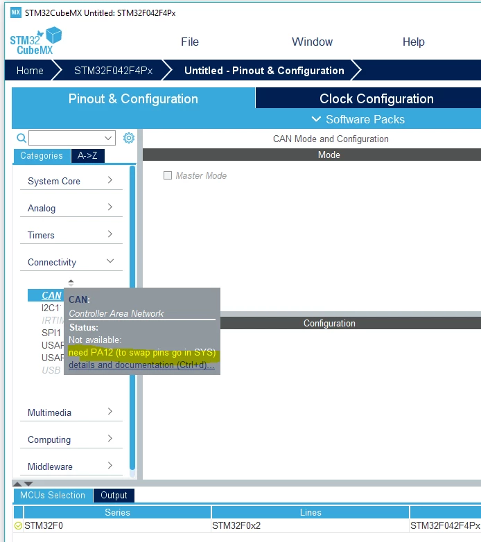Viewport: 481px width, 542px height.
Task: Open the Window menu
Action: click(x=312, y=42)
